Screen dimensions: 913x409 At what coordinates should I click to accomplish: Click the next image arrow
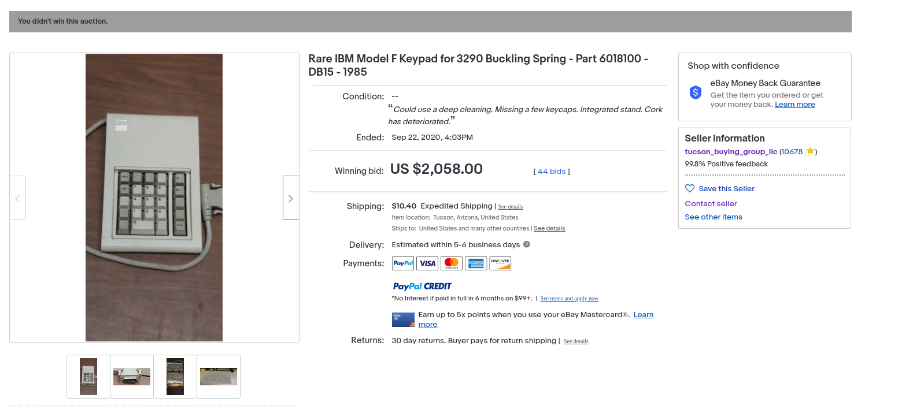[x=290, y=198]
